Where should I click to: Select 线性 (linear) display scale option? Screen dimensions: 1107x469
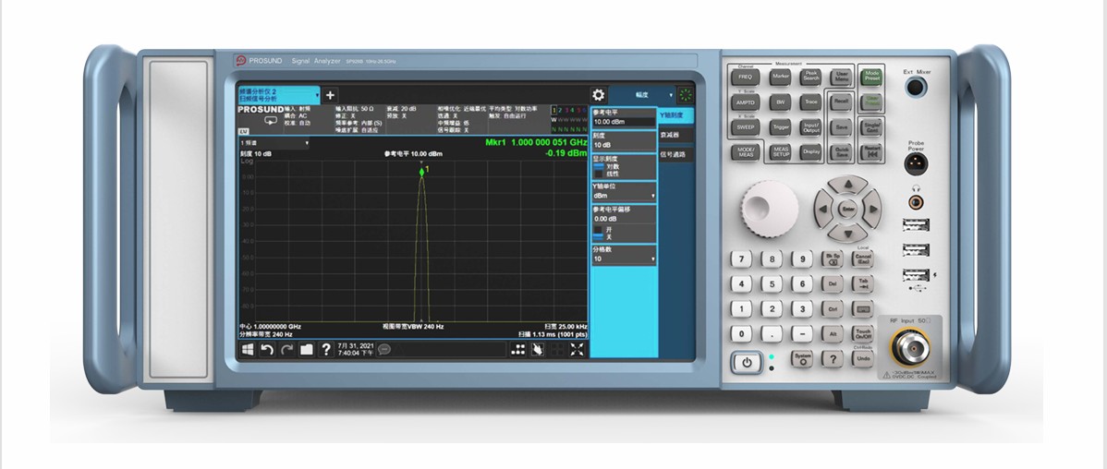click(612, 174)
